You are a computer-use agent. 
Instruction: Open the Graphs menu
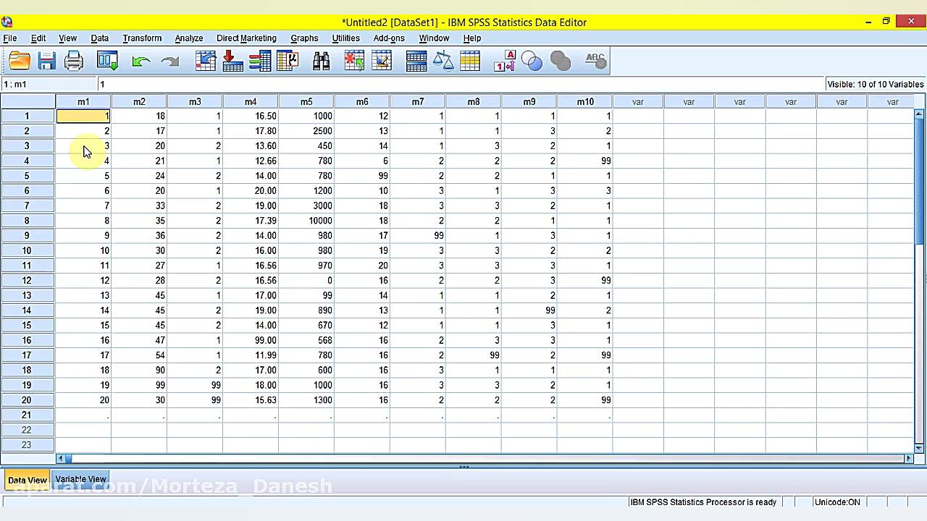(x=304, y=38)
